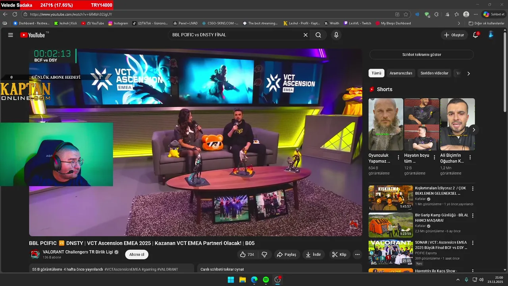This screenshot has height=286, width=508.
Task: Click the Abone ol subscribe button
Action: click(x=137, y=255)
